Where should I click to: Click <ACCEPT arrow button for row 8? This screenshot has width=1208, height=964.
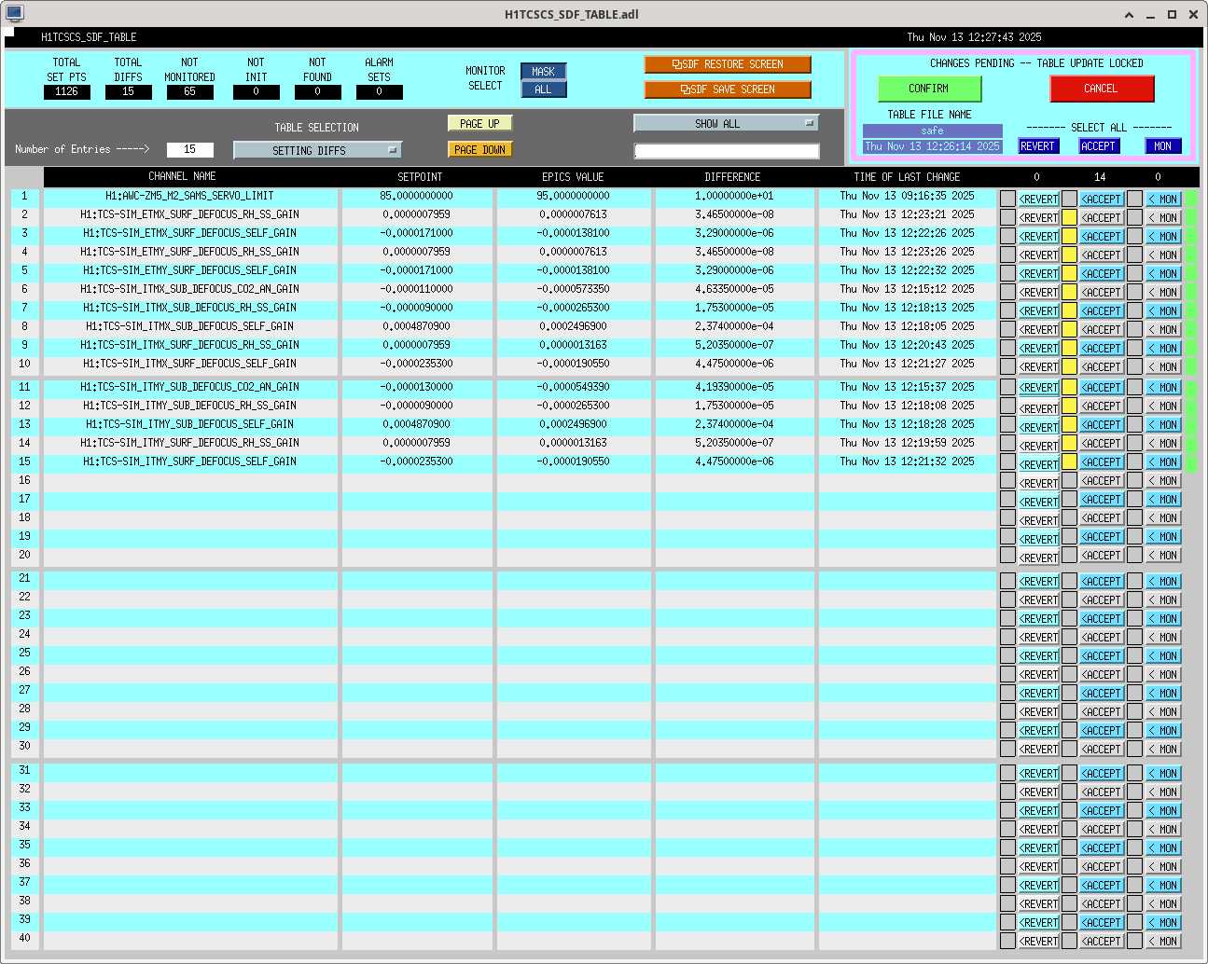tap(1101, 330)
